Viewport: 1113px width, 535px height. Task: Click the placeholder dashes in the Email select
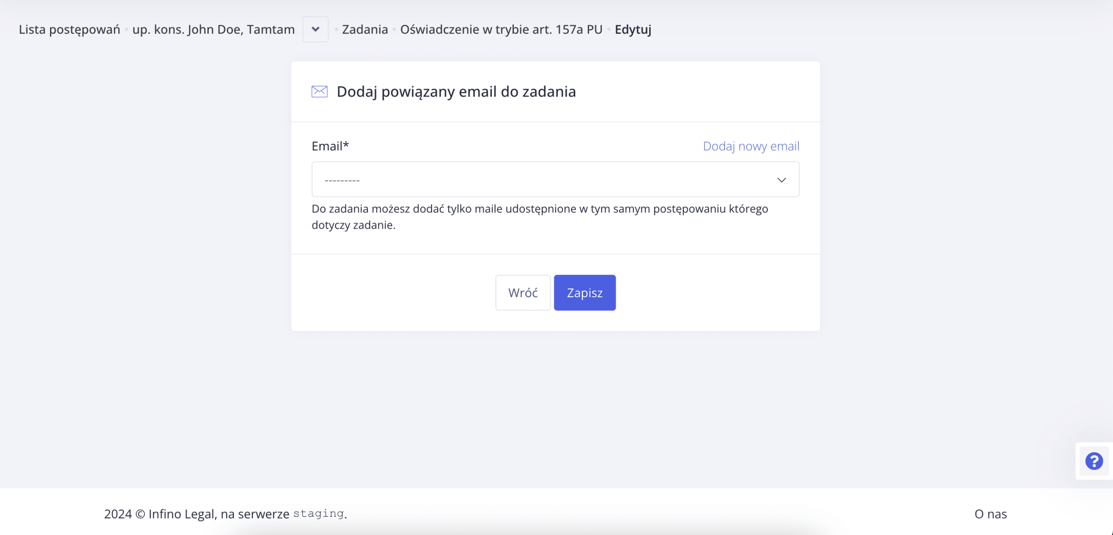pos(342,180)
